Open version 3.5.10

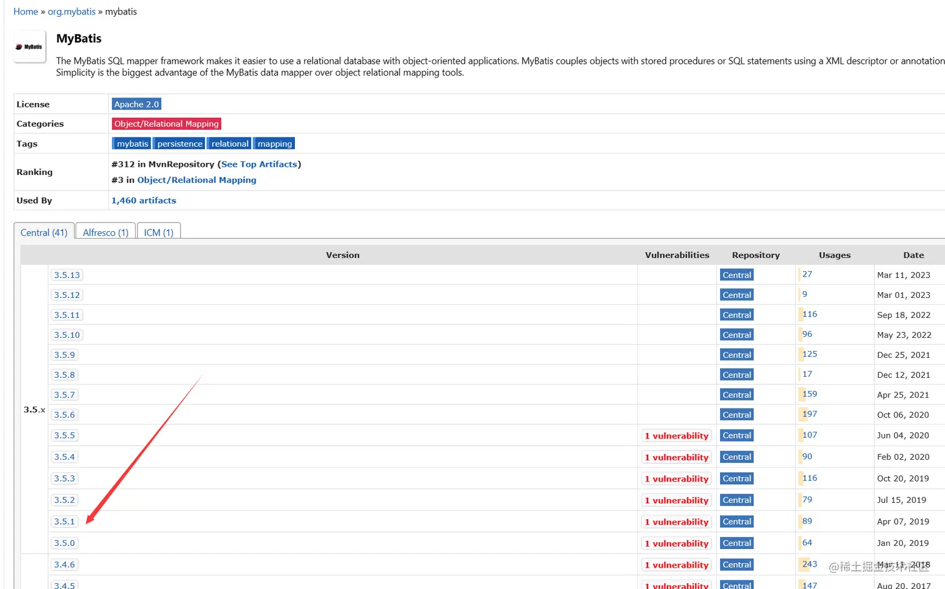[x=67, y=335]
